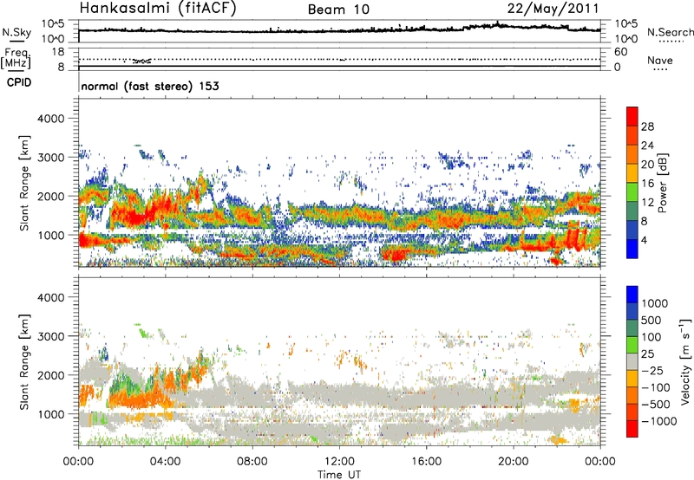Viewport: 694px width, 480px height.
Task: Click the Hankasalmi (fitACF) title
Action: (158, 9)
